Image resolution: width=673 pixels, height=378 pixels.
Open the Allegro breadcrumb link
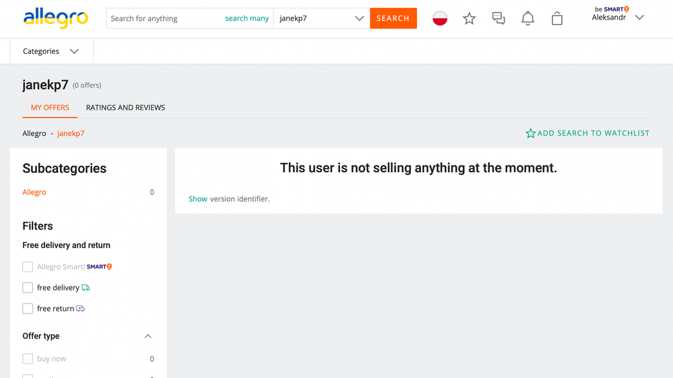(x=34, y=133)
